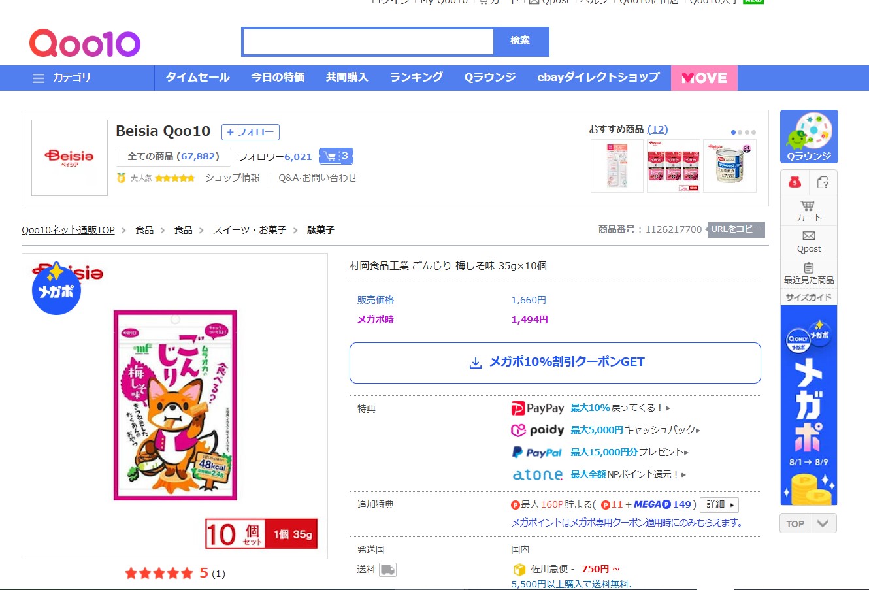Click the メガポ 8/1→8/9 banner
The height and width of the screenshot is (590, 869).
(x=809, y=406)
